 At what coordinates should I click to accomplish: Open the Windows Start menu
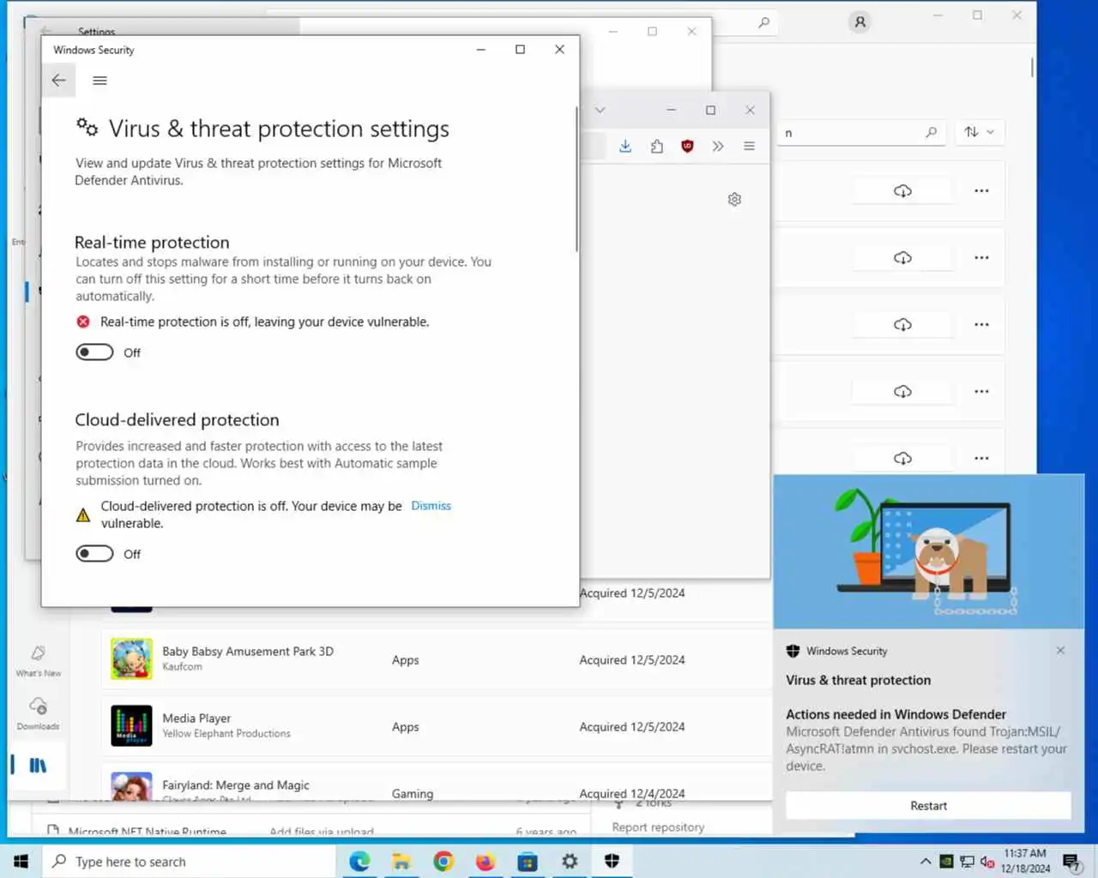point(21,861)
